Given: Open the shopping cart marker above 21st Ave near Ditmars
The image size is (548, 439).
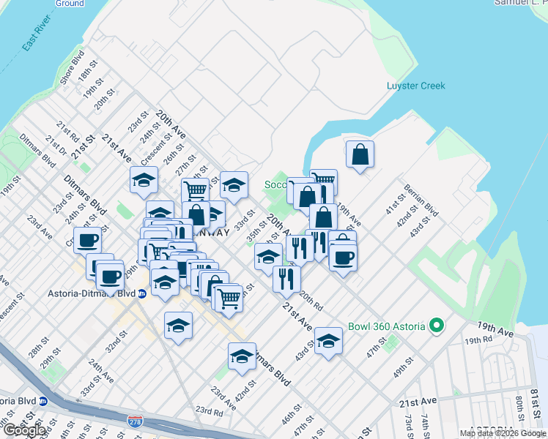Looking at the screenshot, I should (229, 299).
